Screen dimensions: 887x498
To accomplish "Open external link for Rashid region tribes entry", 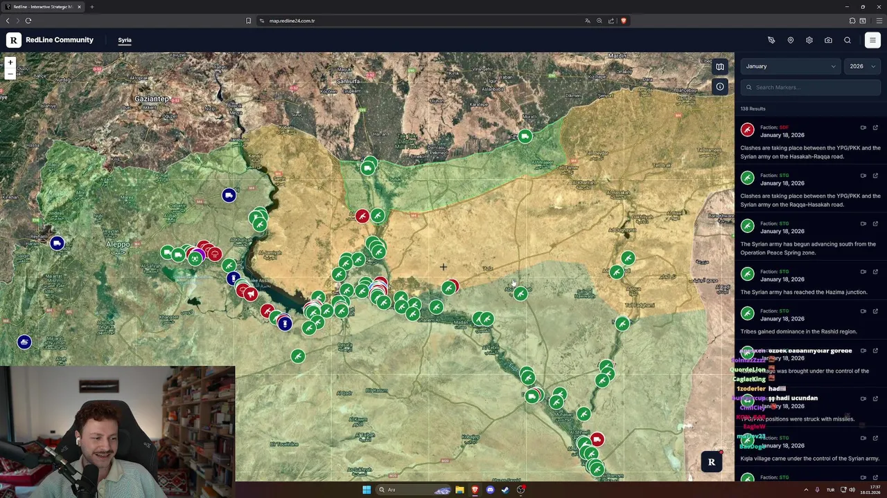I will (x=875, y=311).
